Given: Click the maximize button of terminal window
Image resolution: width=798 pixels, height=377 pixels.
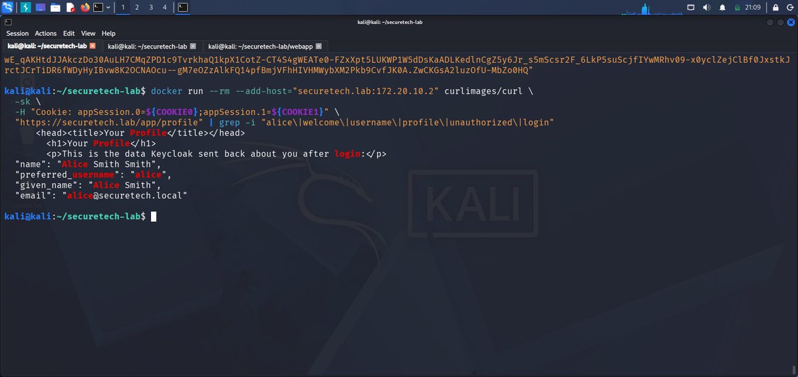Looking at the screenshot, I should point(780,22).
